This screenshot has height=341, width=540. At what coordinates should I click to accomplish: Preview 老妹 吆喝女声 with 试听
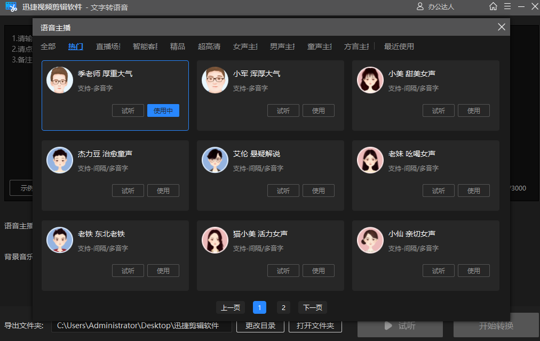click(439, 191)
